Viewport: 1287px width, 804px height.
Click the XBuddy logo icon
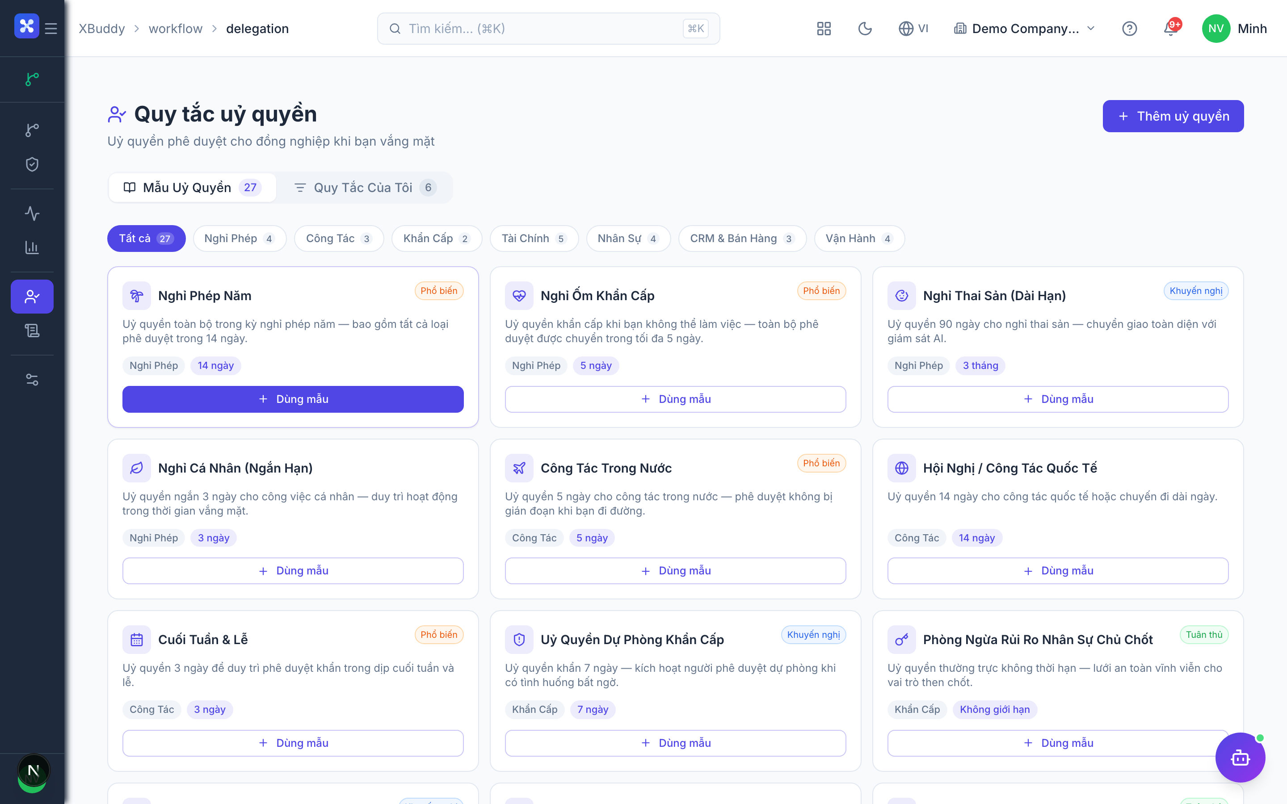(x=27, y=27)
